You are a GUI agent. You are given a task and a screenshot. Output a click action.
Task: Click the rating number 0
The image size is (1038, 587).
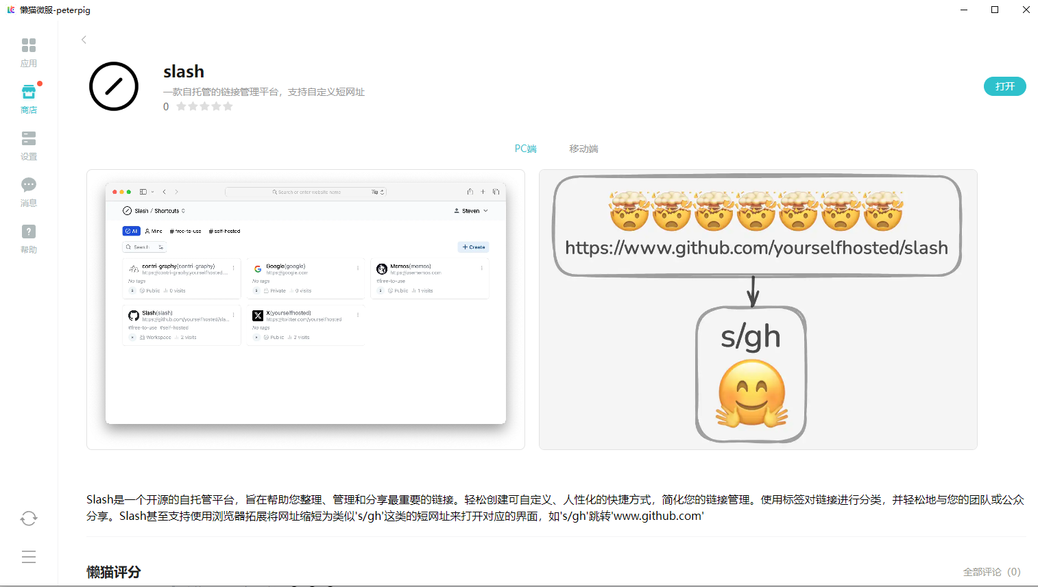[166, 107]
